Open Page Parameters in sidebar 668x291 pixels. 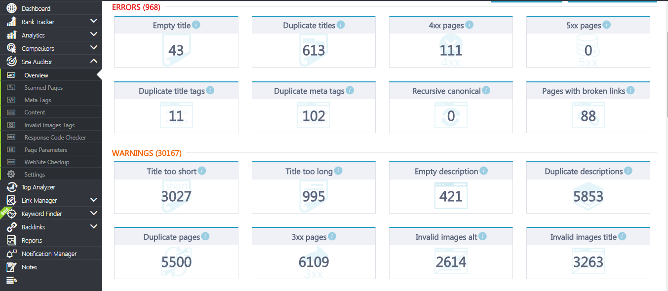click(51, 149)
